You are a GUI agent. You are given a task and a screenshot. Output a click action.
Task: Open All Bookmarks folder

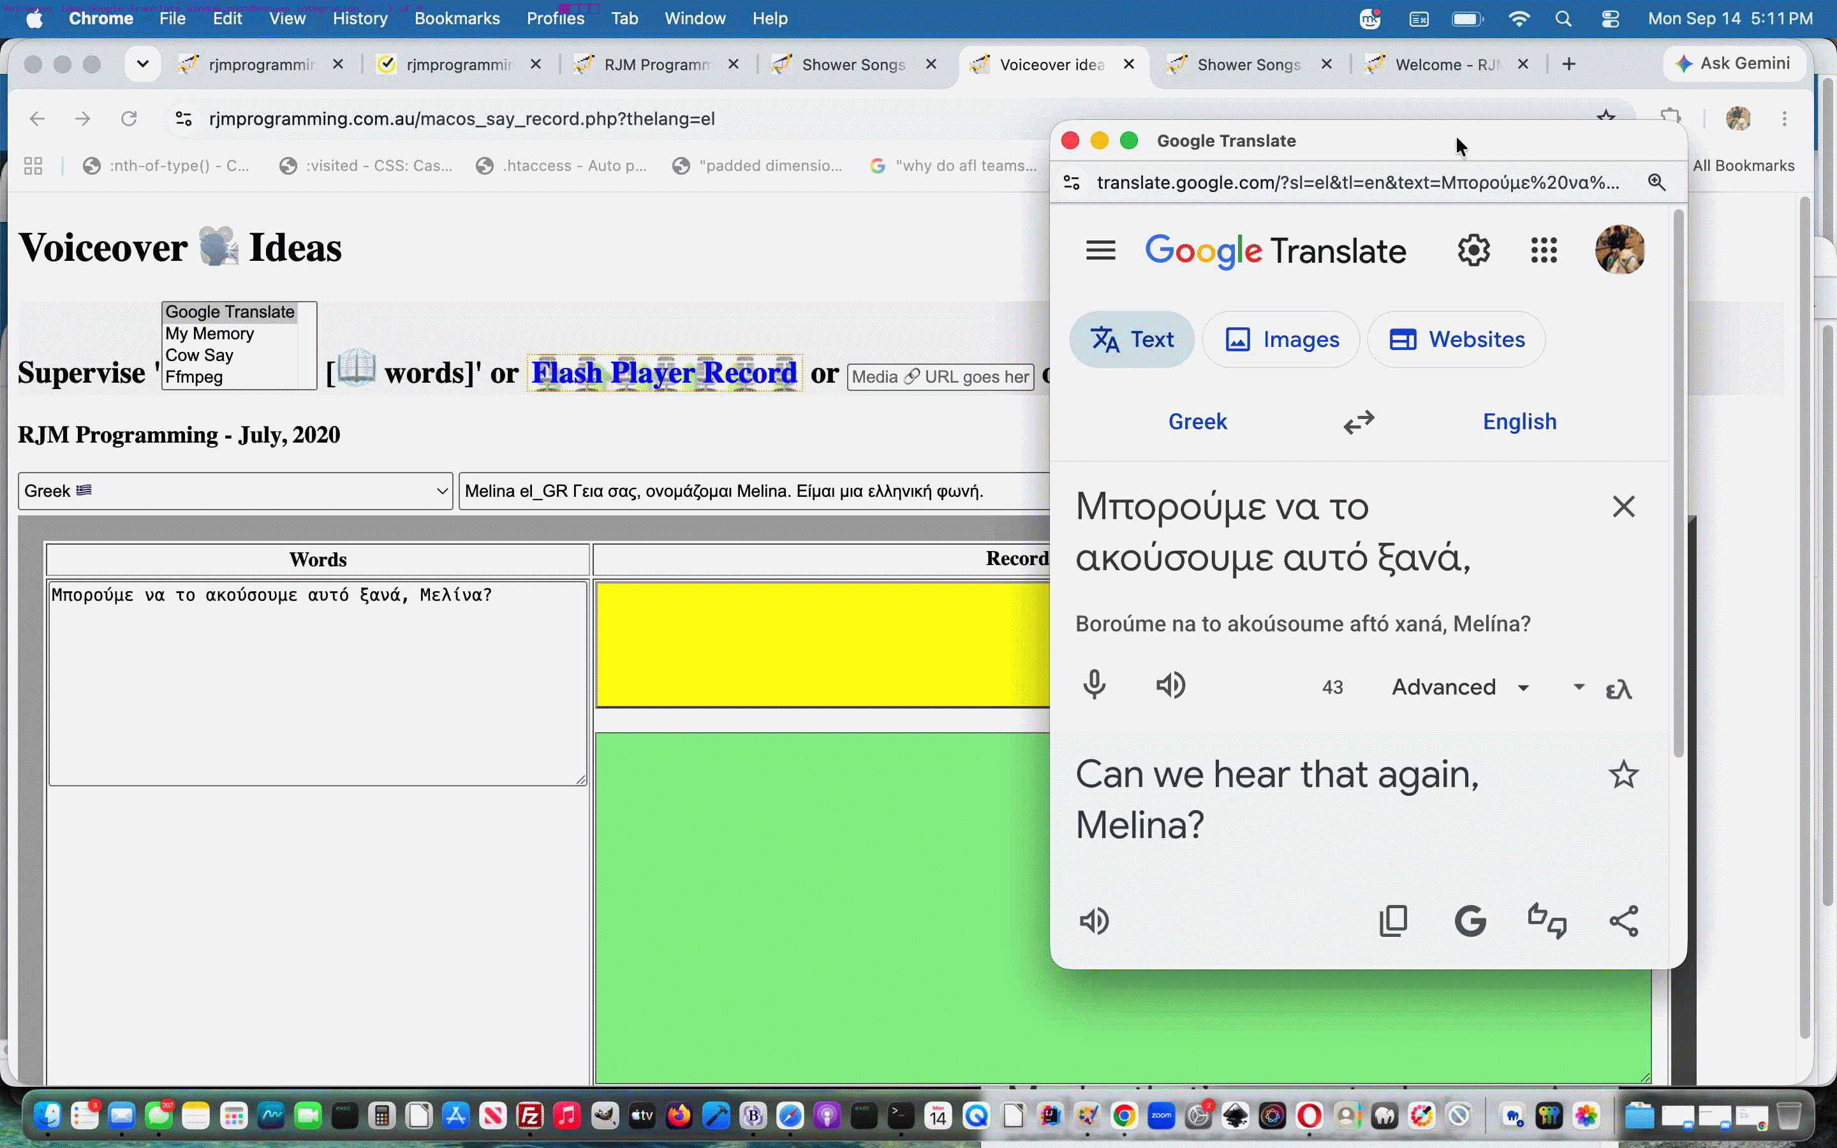tap(1743, 166)
